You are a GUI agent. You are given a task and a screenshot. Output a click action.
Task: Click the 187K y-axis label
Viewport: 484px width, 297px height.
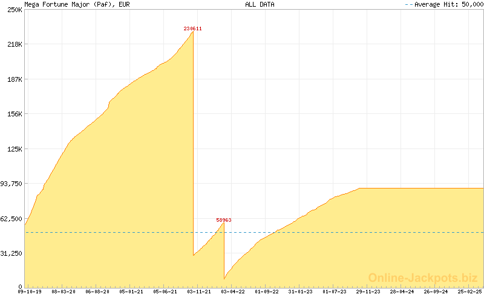coord(15,79)
